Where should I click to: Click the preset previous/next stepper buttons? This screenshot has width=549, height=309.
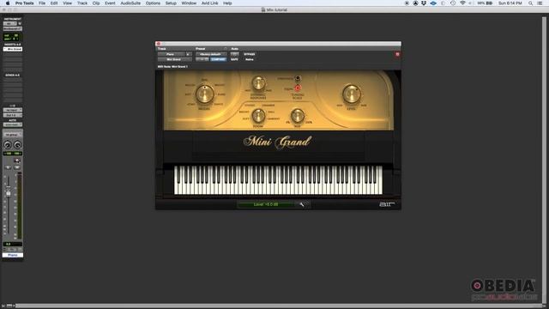(x=202, y=59)
